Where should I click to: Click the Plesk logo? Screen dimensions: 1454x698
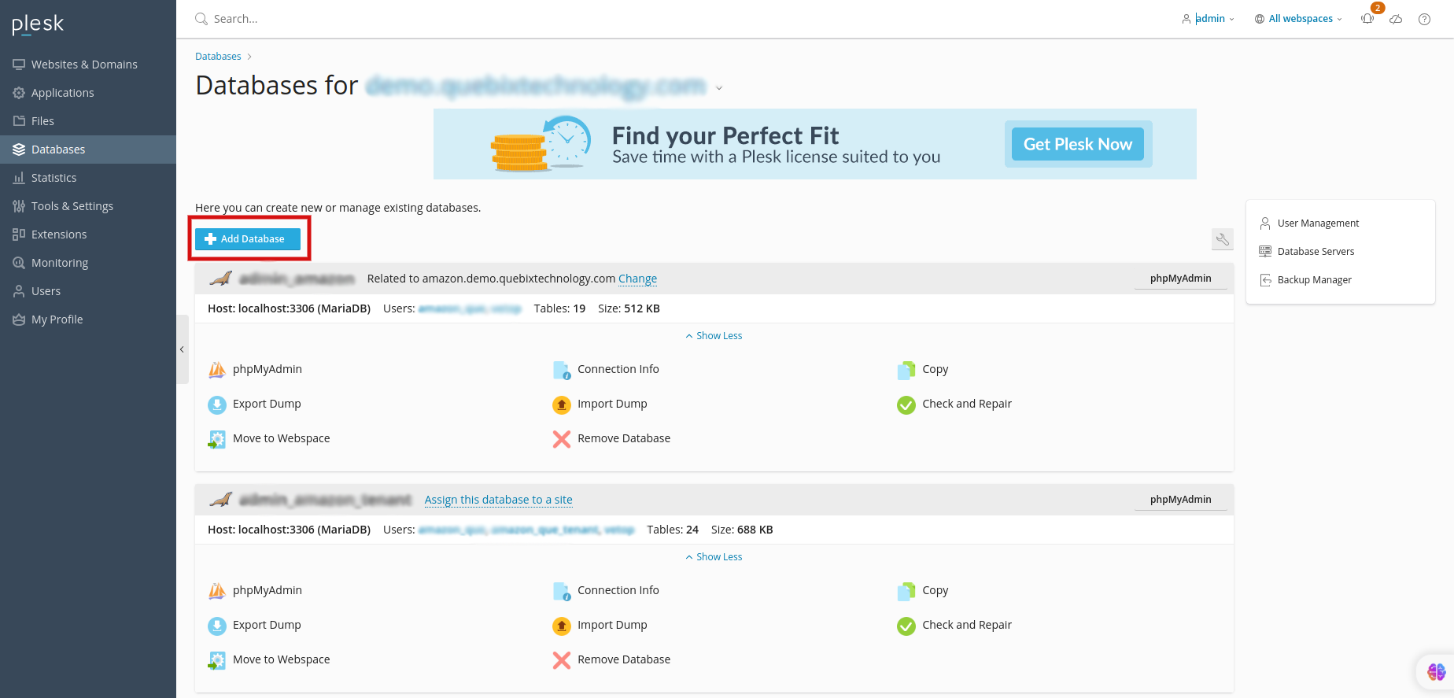[38, 24]
